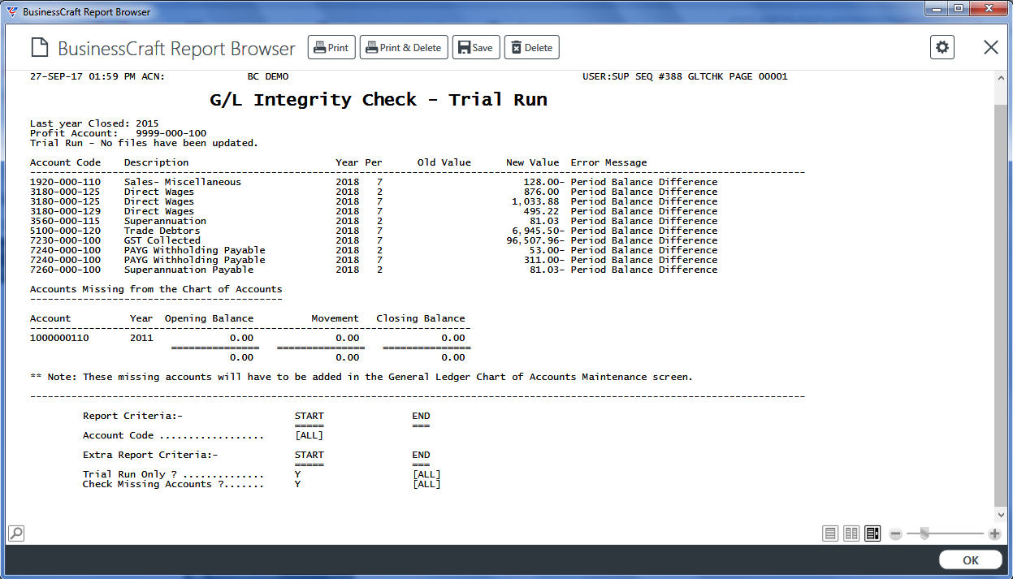
Task: Zoom in with the plus icon
Action: pos(994,534)
